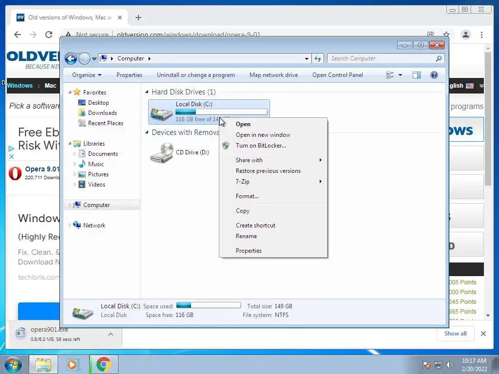Viewport: 499px width, 374px height.
Task: Click Chrome's Back arrow
Action: point(18,35)
